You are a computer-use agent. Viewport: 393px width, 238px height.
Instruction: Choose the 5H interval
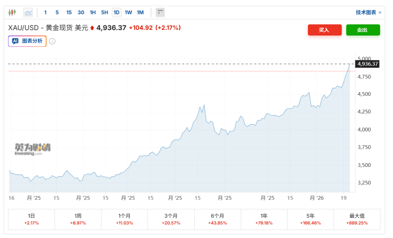104,12
